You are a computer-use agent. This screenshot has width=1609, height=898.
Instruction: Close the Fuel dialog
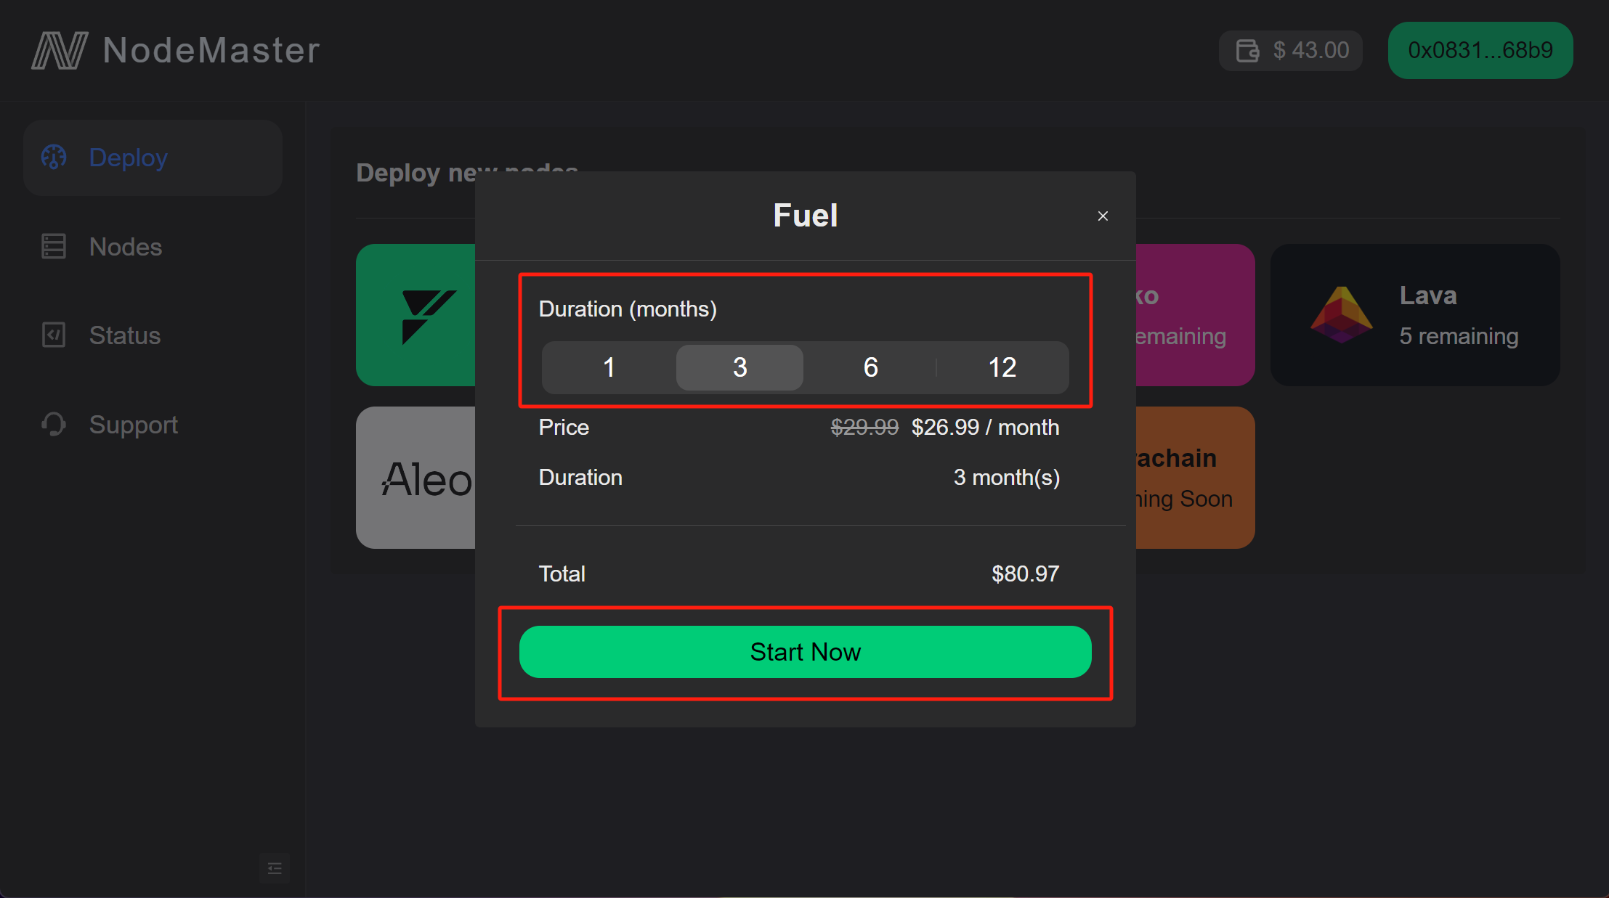pyautogui.click(x=1103, y=216)
